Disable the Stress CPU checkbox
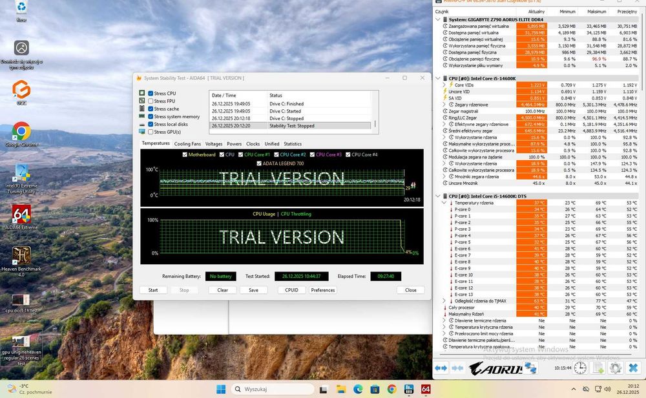 tap(151, 94)
